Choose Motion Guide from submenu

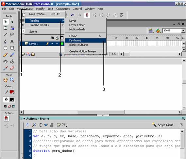click(x=85, y=29)
